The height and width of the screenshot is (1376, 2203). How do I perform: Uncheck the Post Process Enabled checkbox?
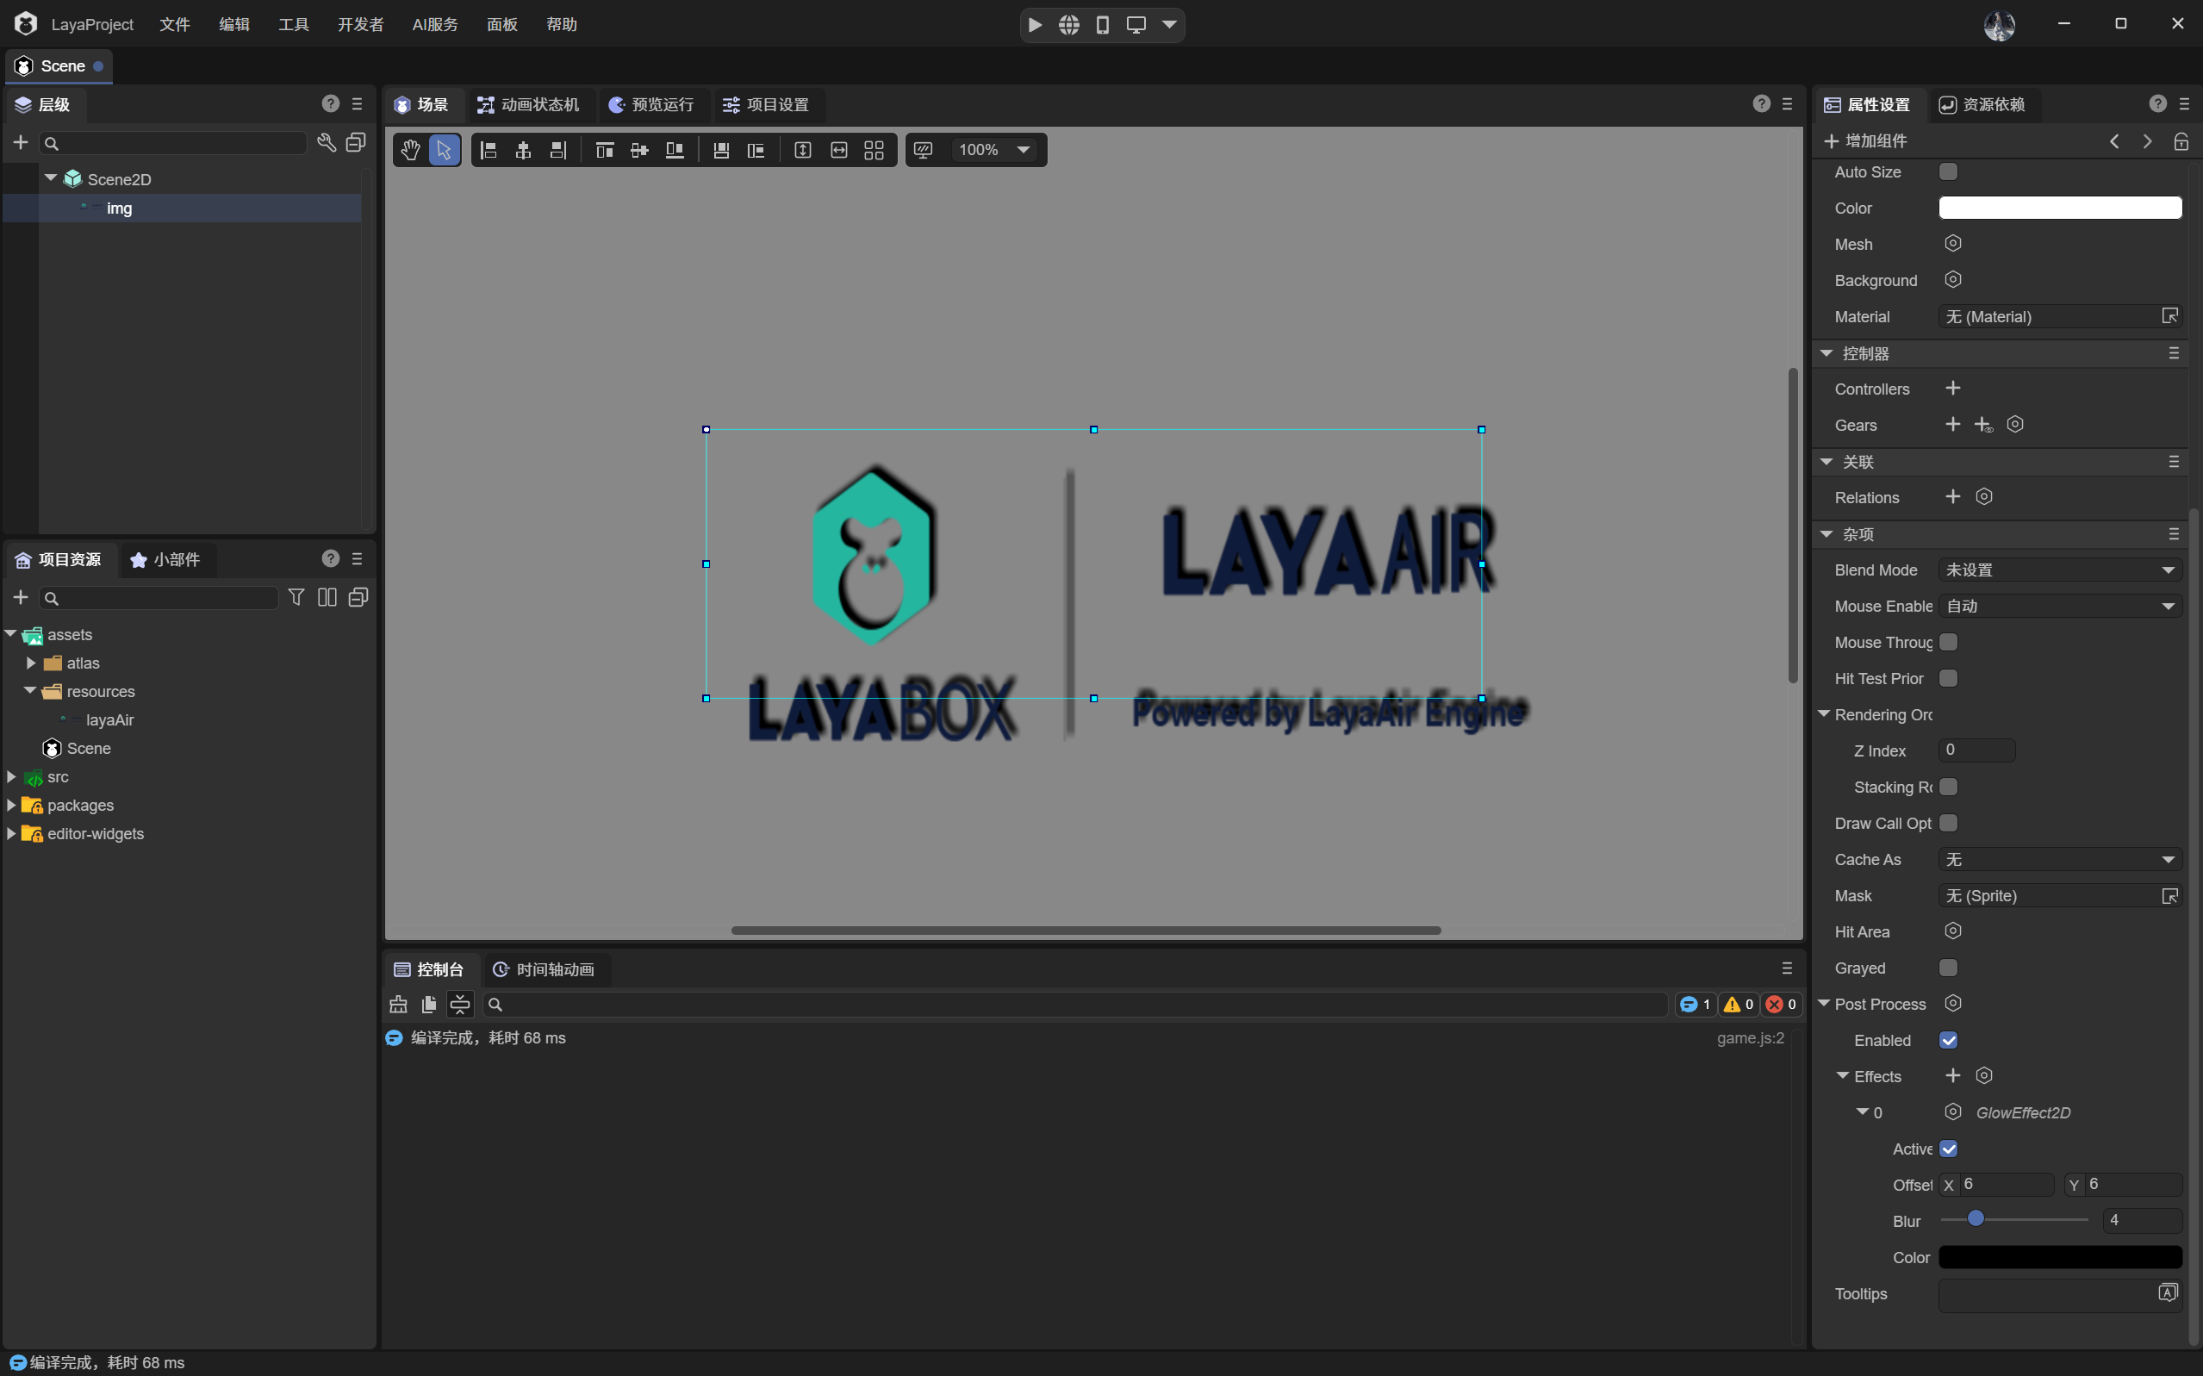click(1948, 1040)
